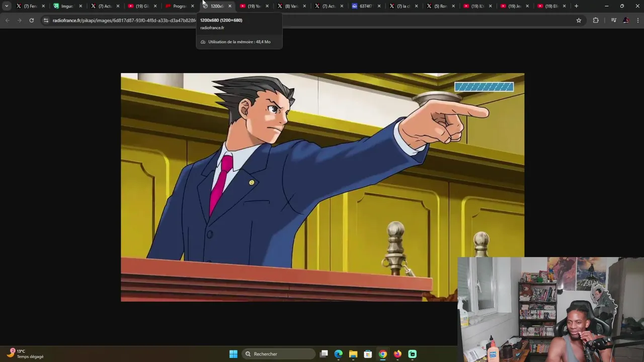Click the Rechercher taskbar search box

coord(279,354)
